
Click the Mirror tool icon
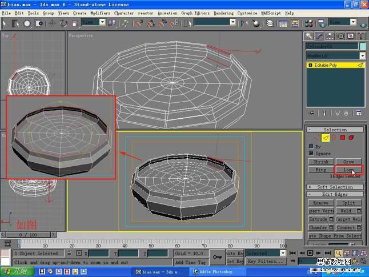(244, 23)
